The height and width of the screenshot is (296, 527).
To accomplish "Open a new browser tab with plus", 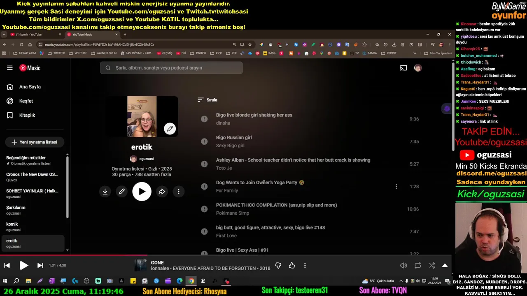I will click(x=125, y=35).
